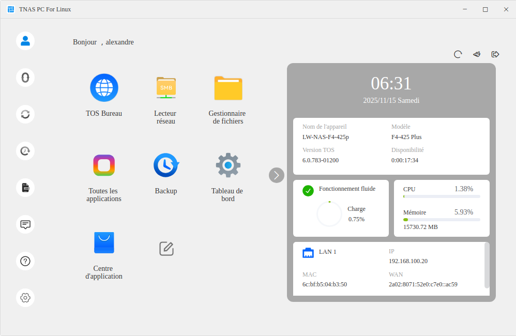Click the network info panel scrollbar
The height and width of the screenshot is (336, 516).
click(487, 265)
